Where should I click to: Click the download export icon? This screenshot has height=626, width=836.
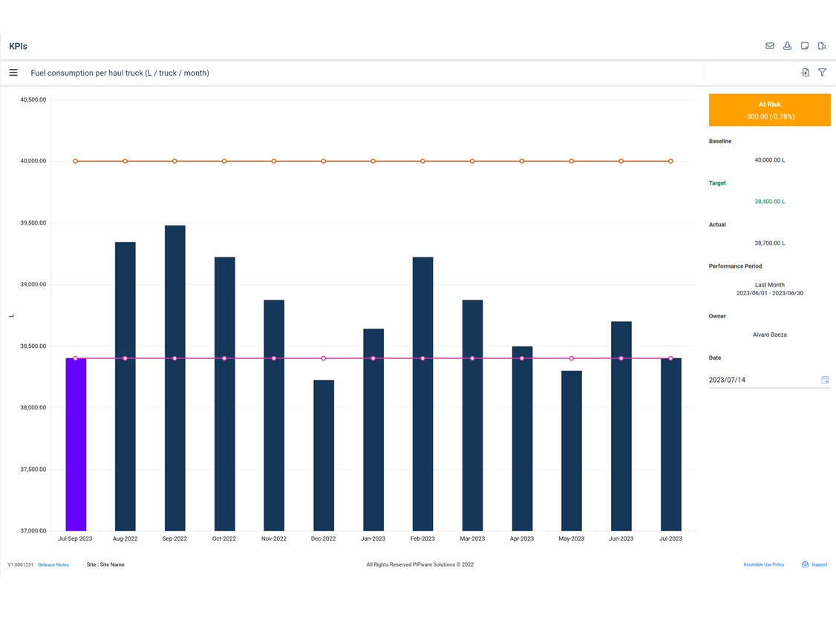(x=787, y=46)
